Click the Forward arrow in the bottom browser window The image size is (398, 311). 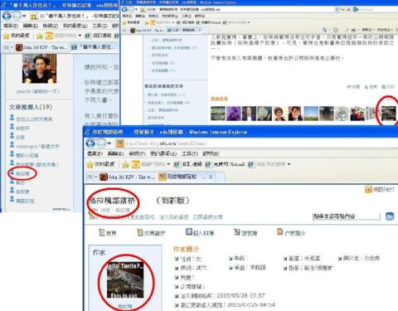tap(100, 143)
